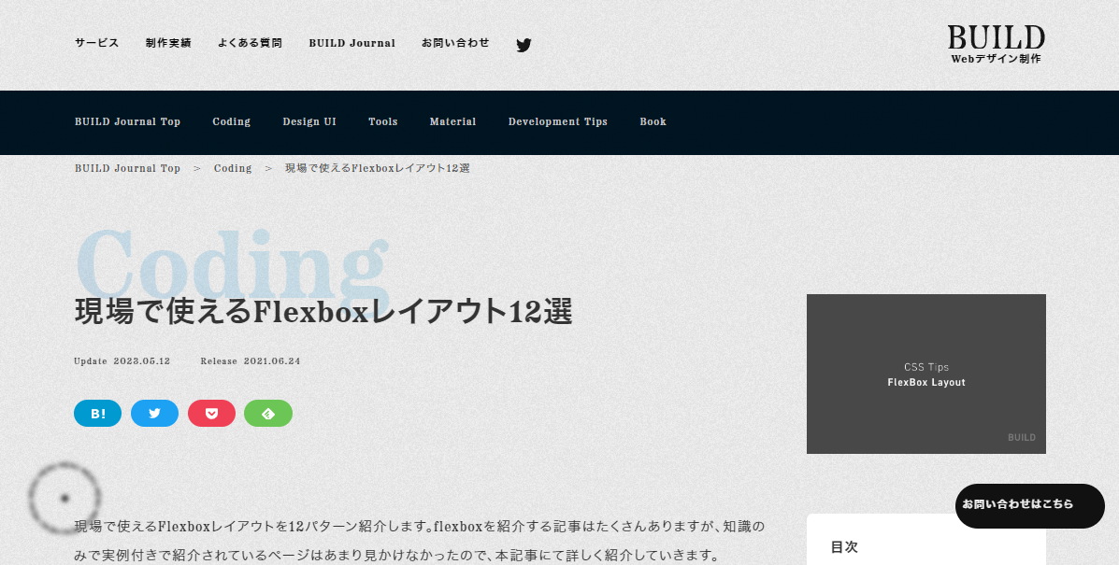Select Design UI category
The image size is (1119, 565).
tap(309, 121)
